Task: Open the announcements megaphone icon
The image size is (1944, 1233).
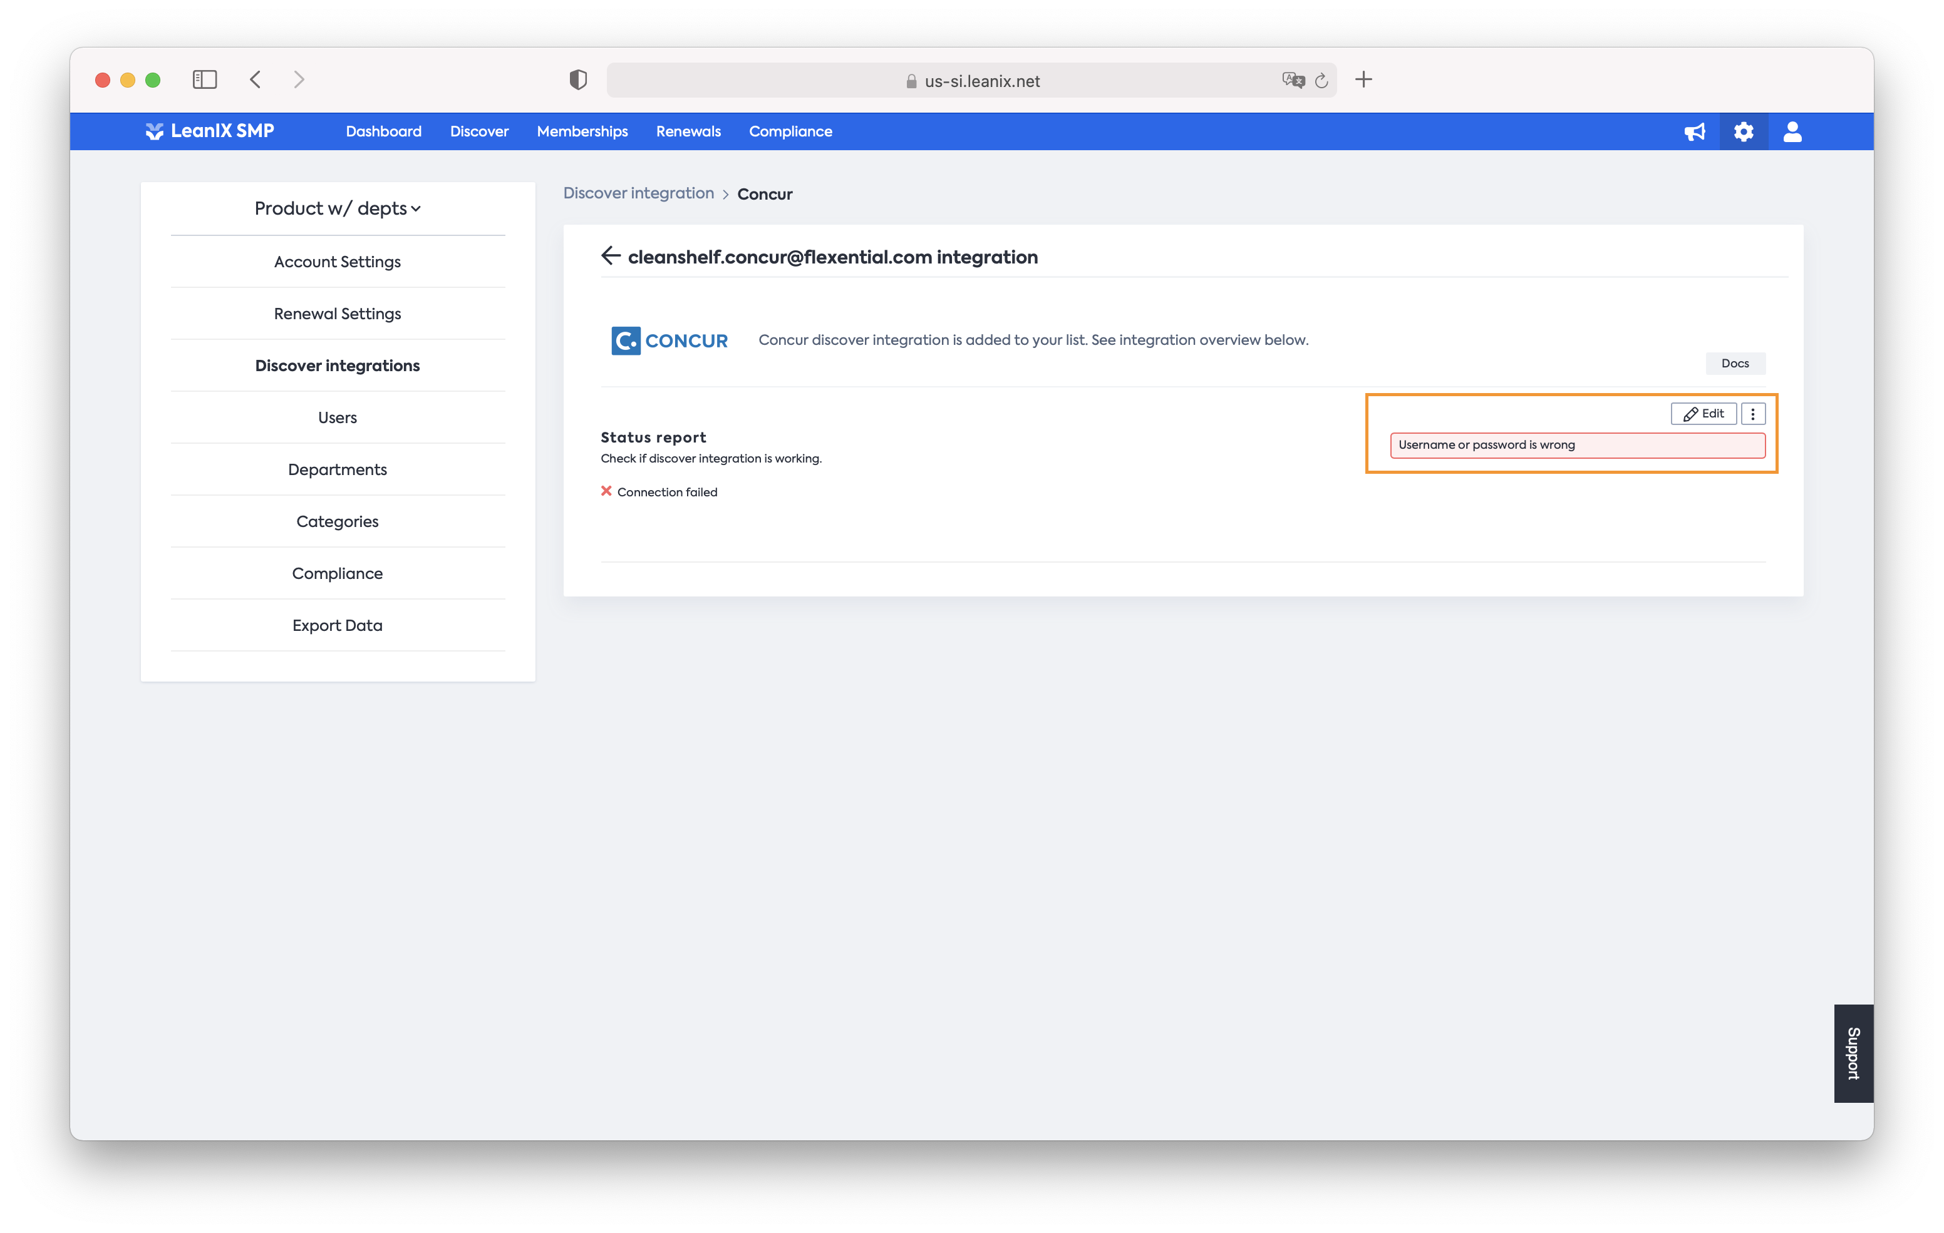Action: (1695, 131)
